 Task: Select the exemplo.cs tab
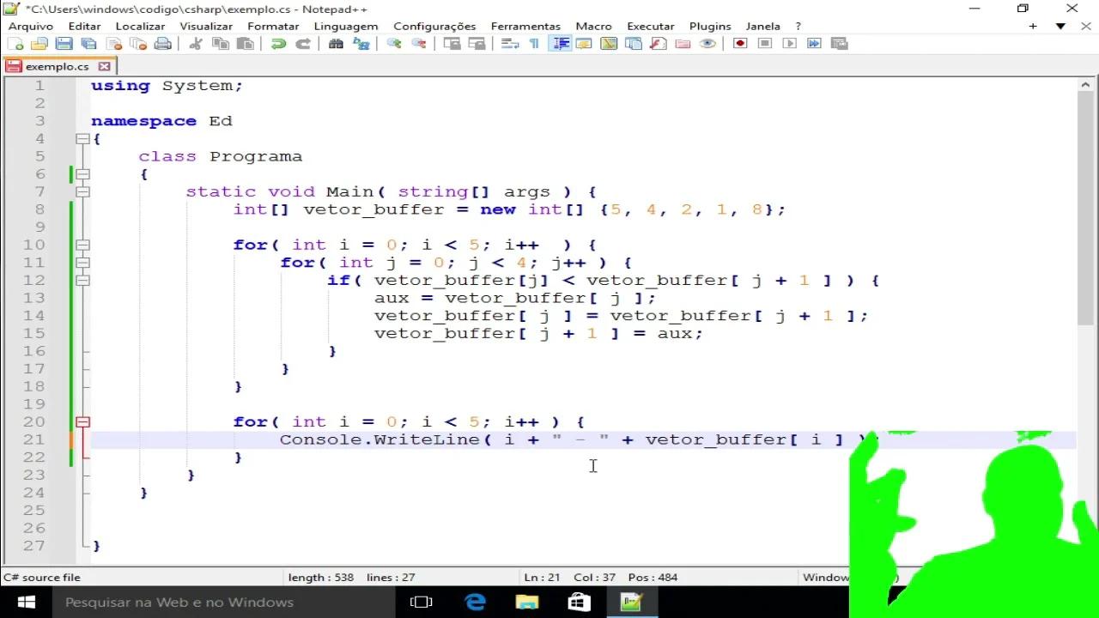click(57, 66)
